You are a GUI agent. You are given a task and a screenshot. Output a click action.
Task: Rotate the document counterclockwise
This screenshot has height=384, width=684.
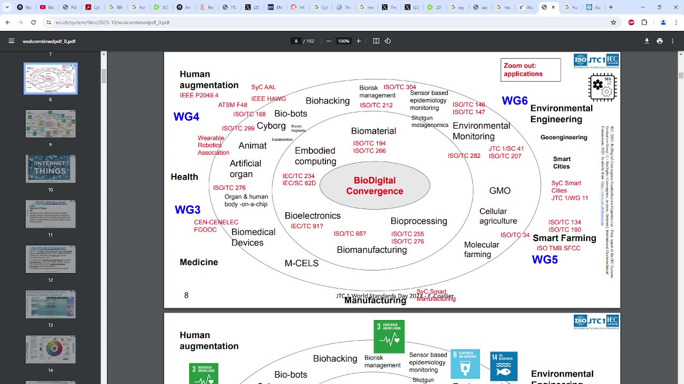click(388, 41)
